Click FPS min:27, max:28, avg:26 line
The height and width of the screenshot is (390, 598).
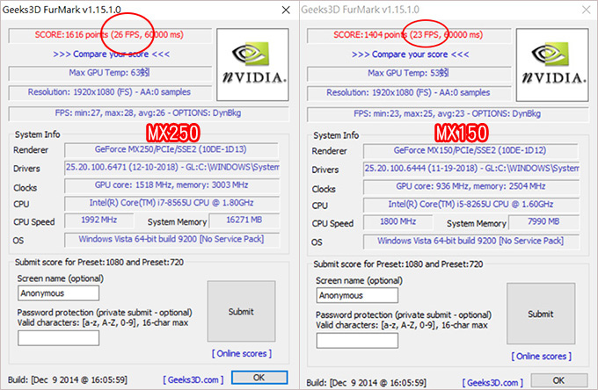tap(149, 113)
